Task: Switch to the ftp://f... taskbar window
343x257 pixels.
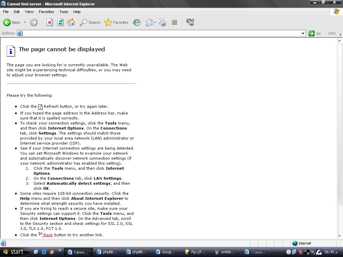Action: click(x=196, y=252)
